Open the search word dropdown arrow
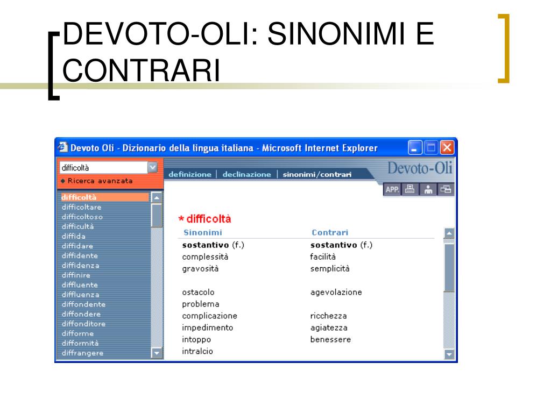The image size is (551, 413). [x=152, y=168]
